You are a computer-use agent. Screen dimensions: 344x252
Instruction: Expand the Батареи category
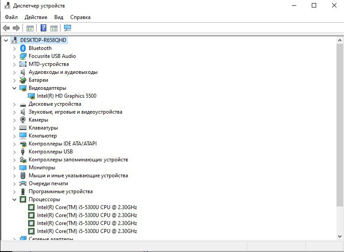pos(14,80)
